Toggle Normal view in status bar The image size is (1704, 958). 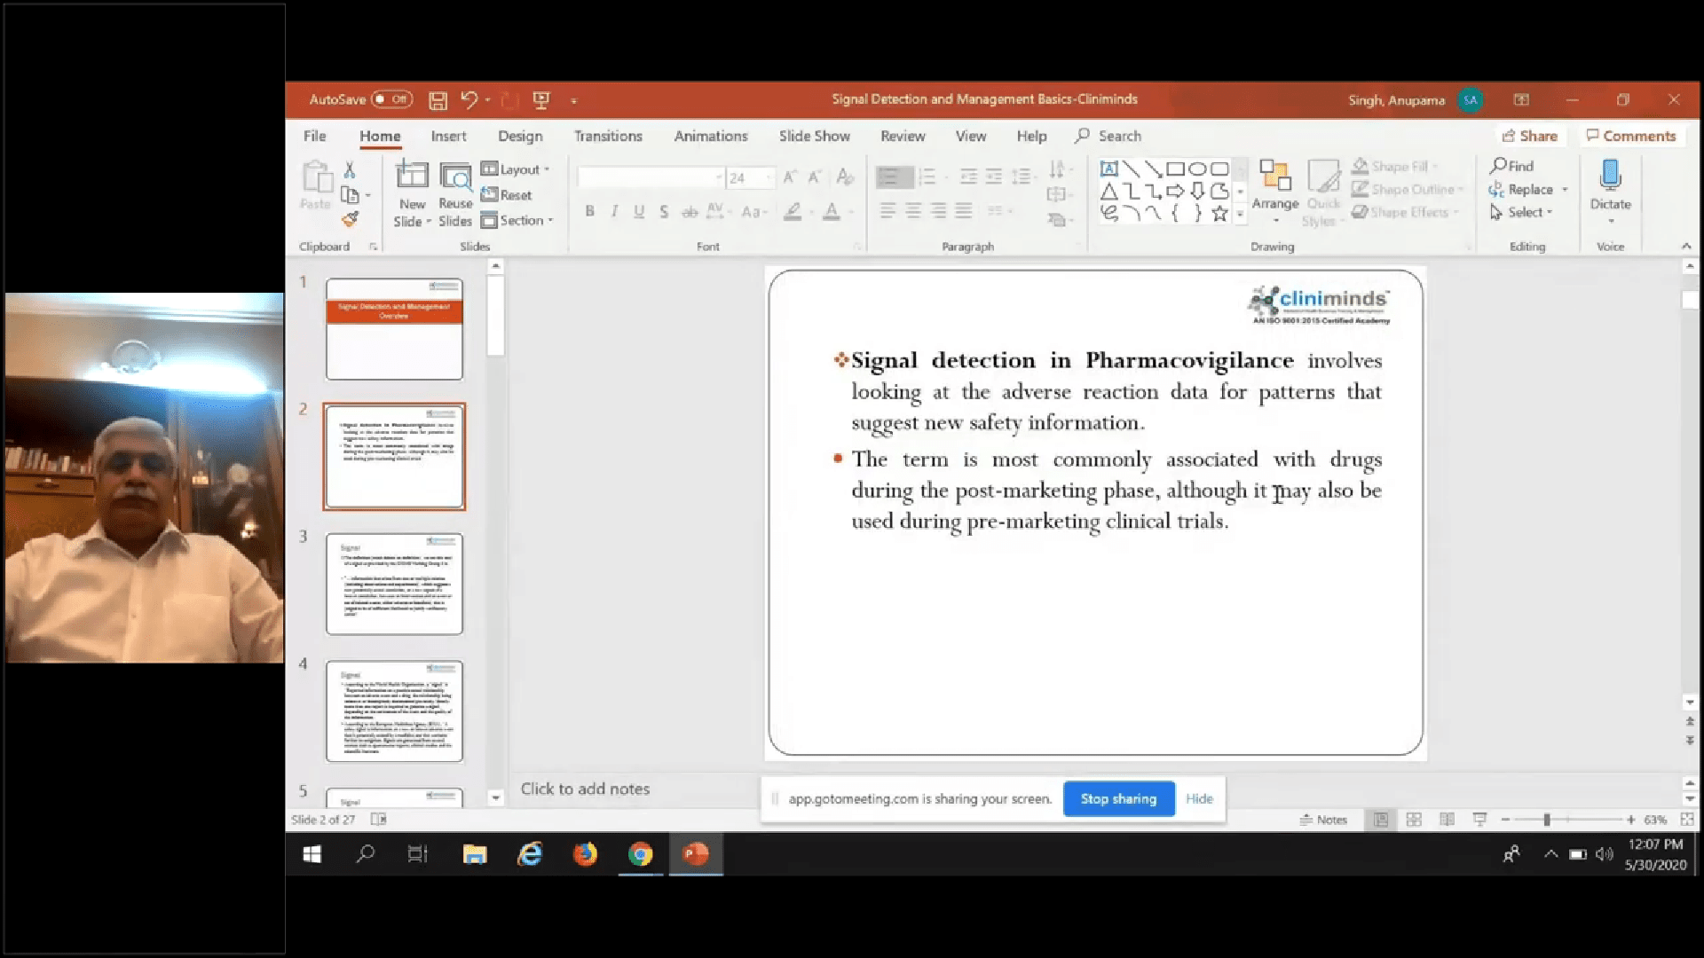point(1381,820)
